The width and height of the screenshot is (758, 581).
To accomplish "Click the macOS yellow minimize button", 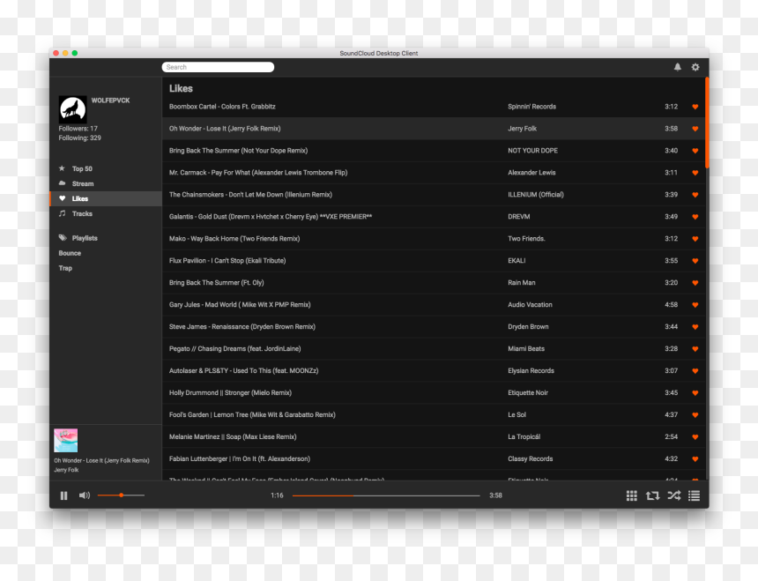I will tap(65, 53).
